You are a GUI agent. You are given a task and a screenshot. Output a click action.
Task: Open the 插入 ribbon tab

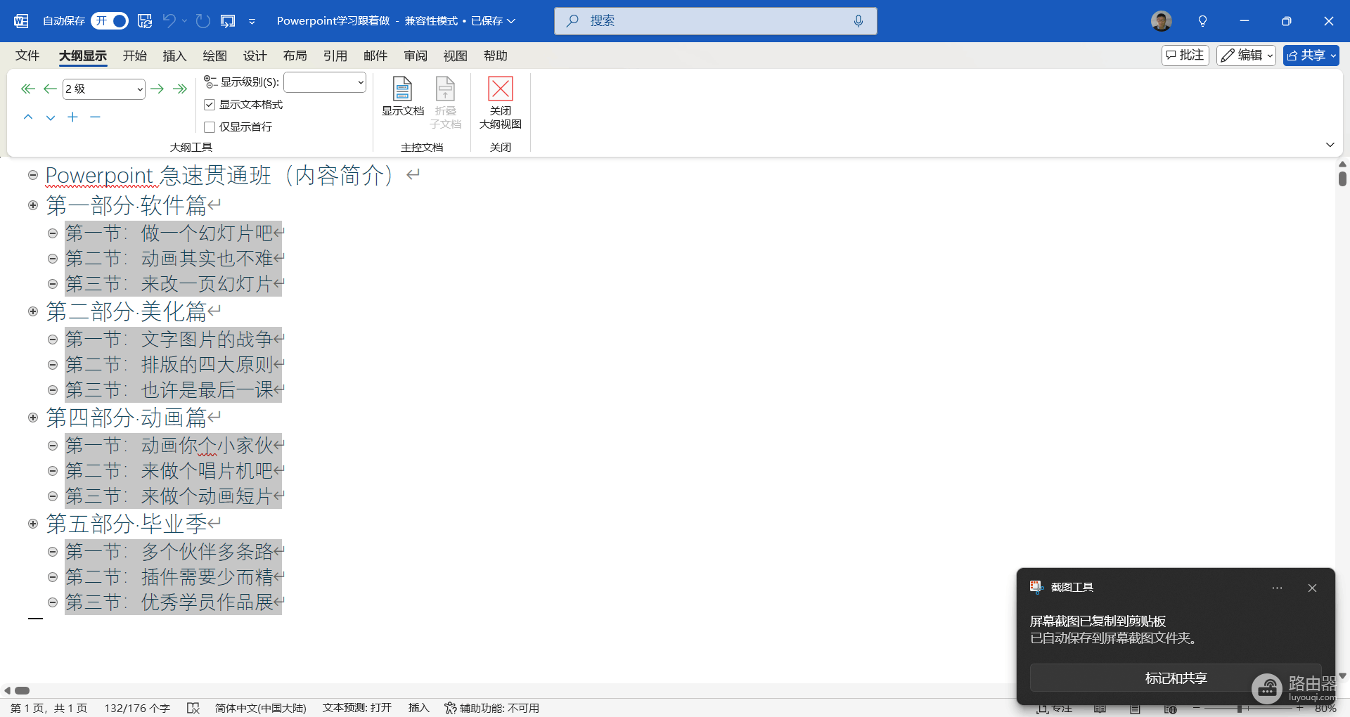tap(174, 56)
